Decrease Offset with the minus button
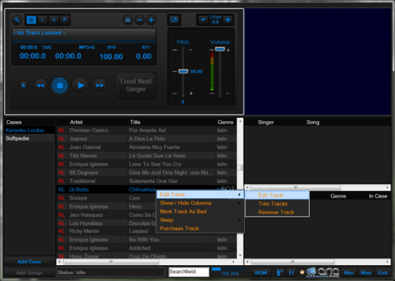This screenshot has width=395, height=281. pos(203,20)
